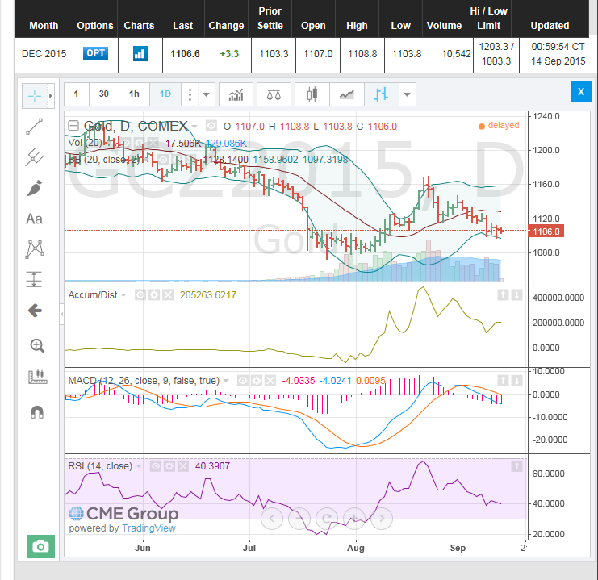Select the 30 minute interval tab
598x580 pixels.
104,94
